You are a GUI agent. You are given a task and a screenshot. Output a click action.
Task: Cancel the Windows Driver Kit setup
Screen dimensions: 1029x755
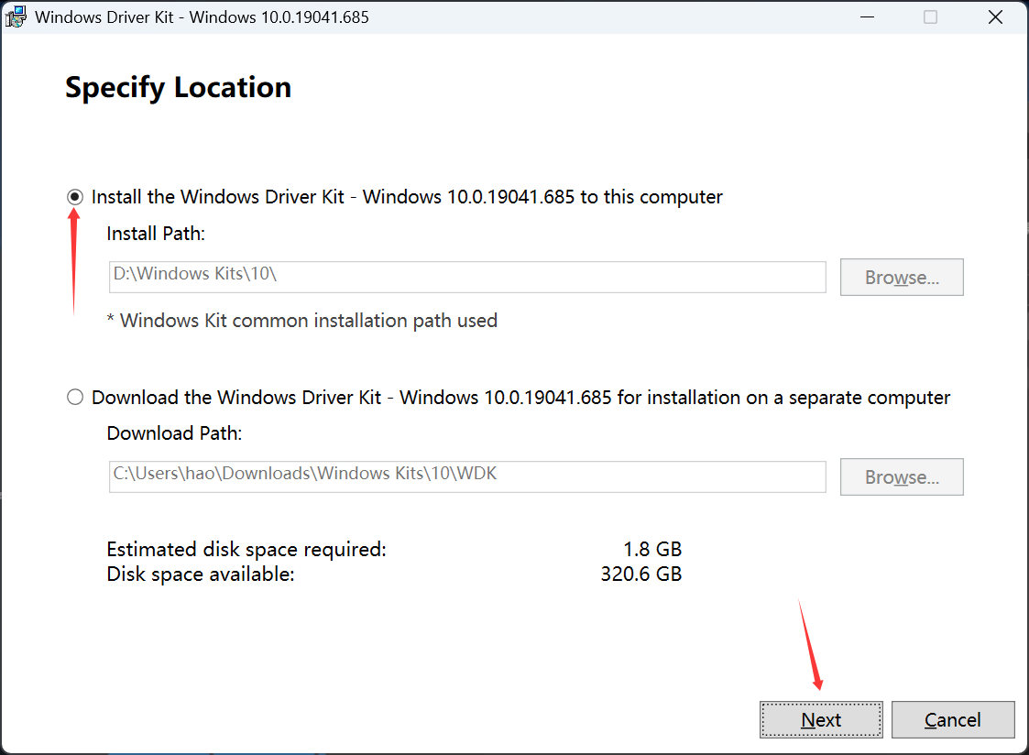953,719
